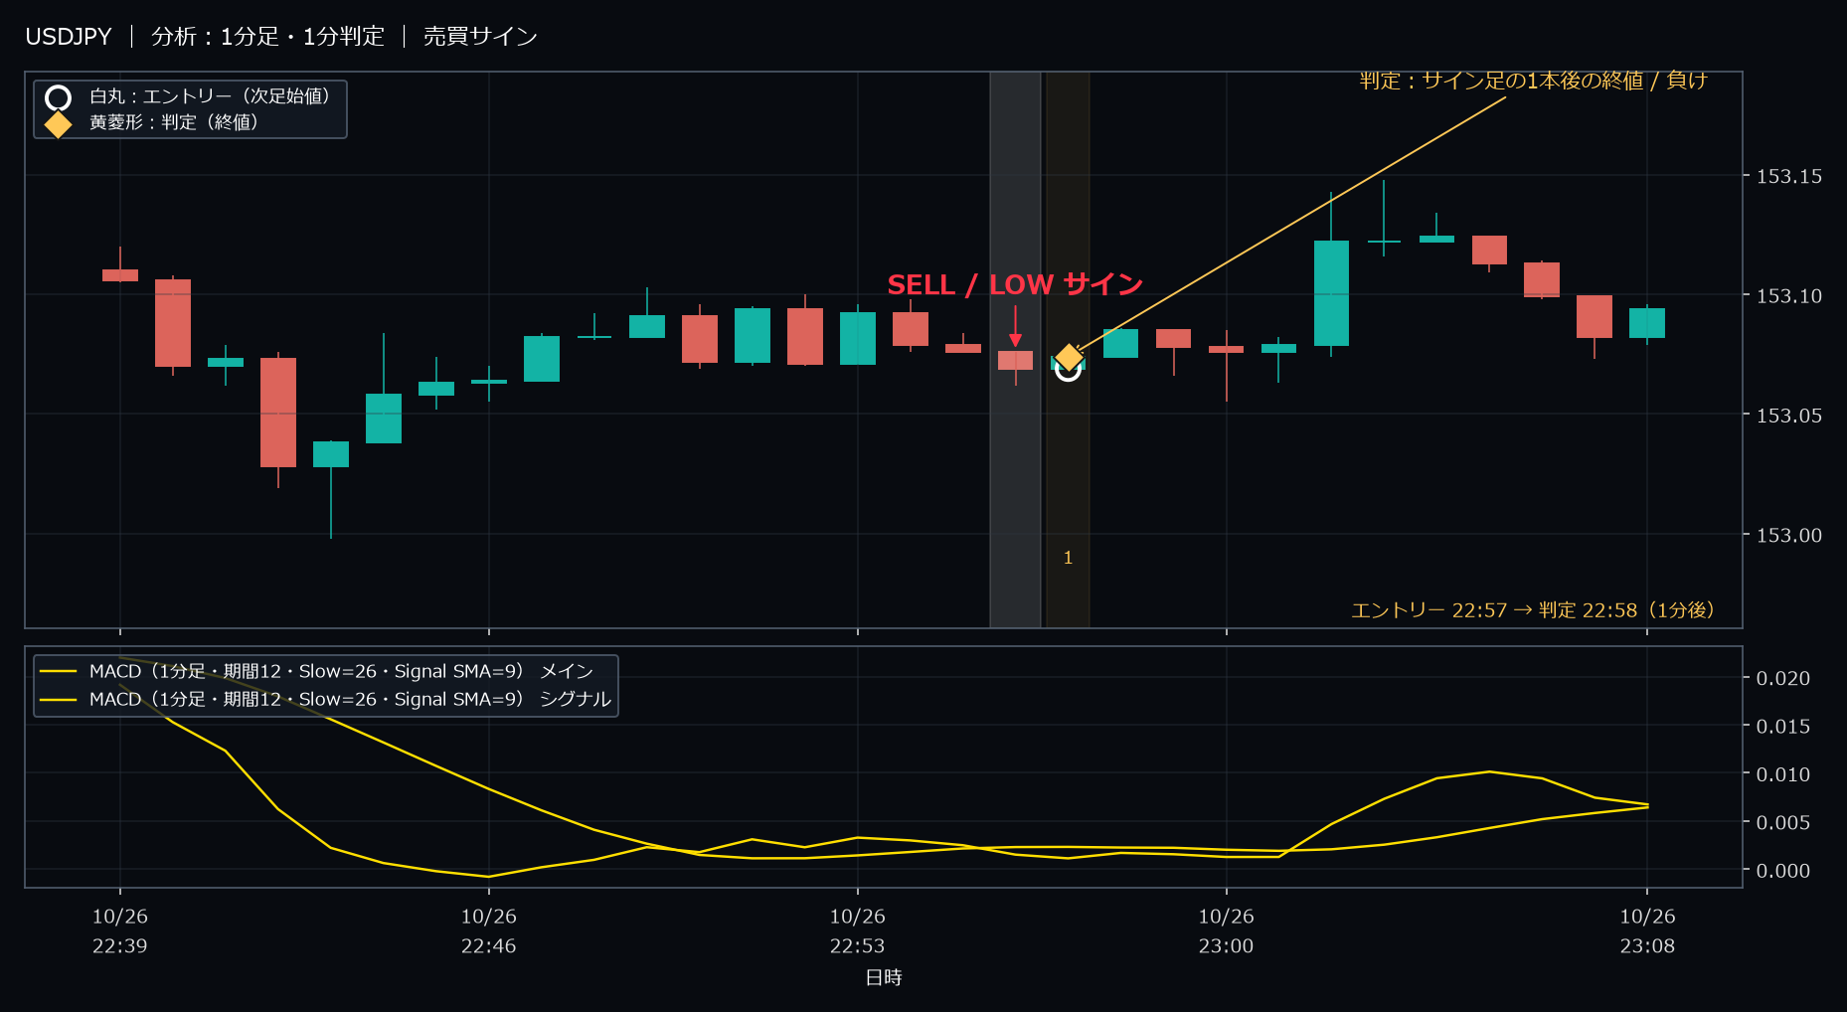Click the 0.005 MACD axis label
This screenshot has height=1012, width=1847.
point(1783,822)
